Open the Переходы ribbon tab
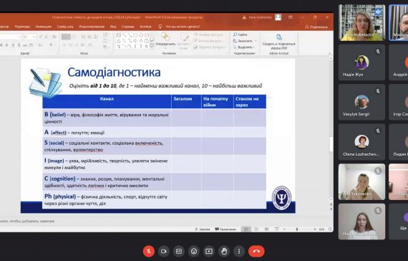The image size is (408, 261). tap(22, 27)
